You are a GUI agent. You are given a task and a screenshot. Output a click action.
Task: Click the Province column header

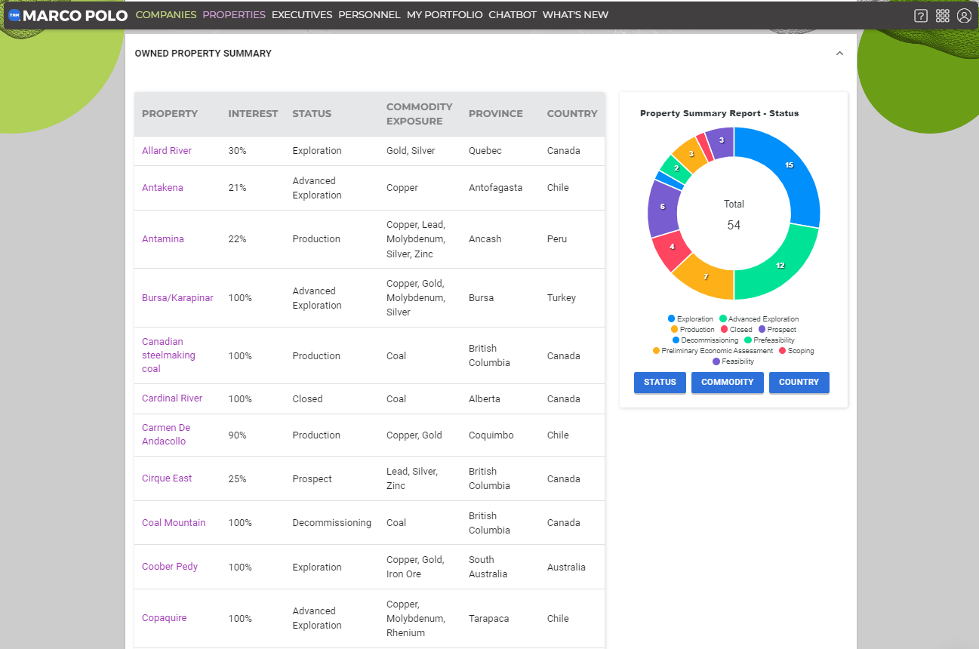coord(496,114)
